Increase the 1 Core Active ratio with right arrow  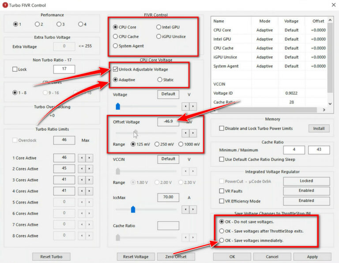pyautogui.click(x=90, y=158)
